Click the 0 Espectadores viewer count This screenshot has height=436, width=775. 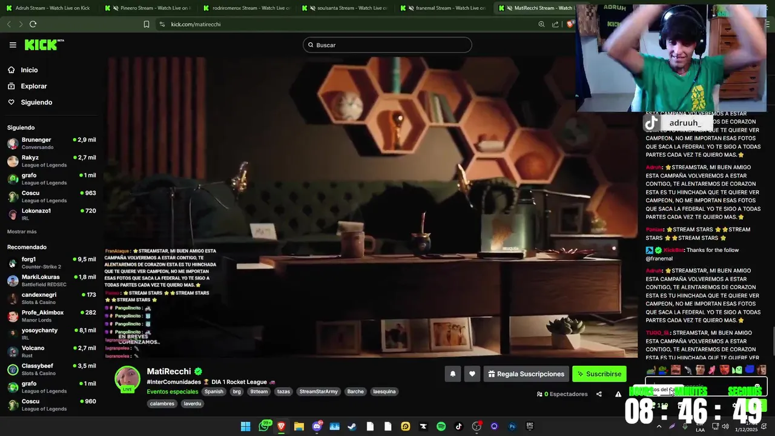(x=562, y=394)
